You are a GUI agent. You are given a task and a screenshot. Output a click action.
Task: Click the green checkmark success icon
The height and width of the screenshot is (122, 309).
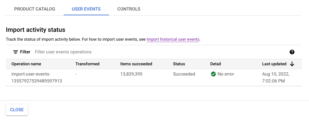(213, 74)
